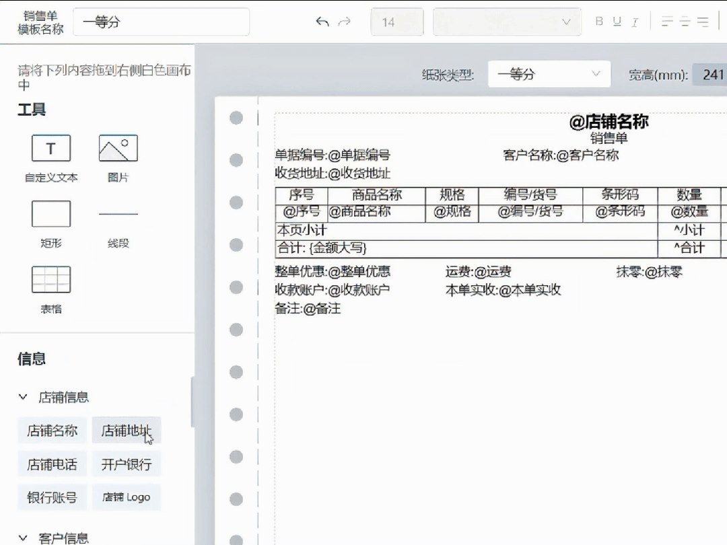This screenshot has width=727, height=545.
Task: Pick the 店铺名称 info item
Action: click(52, 431)
